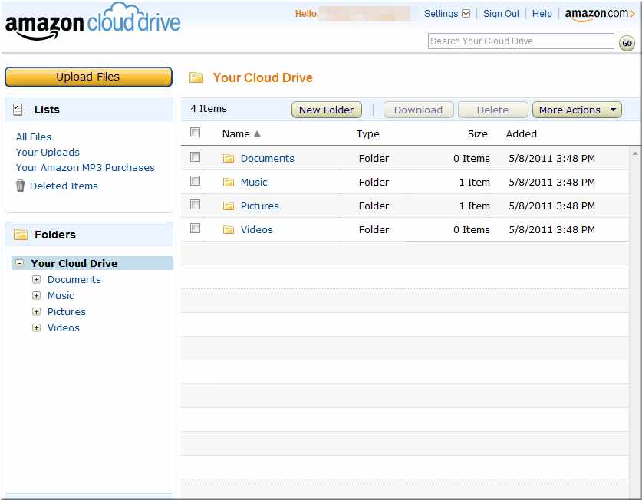This screenshot has height=500, width=642.
Task: Click the Settings link
Action: point(441,14)
